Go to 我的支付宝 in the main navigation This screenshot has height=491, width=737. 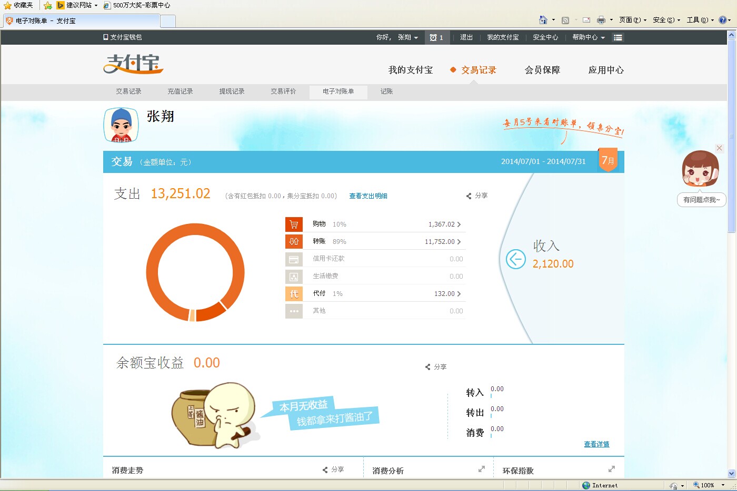tap(411, 70)
